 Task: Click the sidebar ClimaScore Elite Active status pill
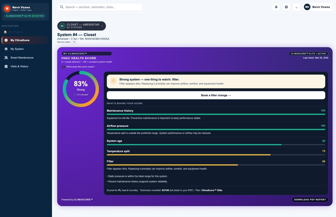25,16
